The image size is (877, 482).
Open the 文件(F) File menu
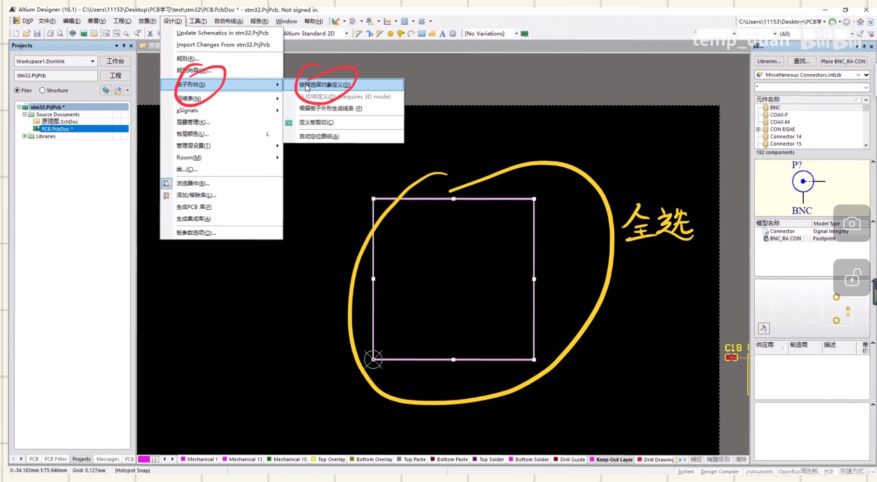point(47,21)
